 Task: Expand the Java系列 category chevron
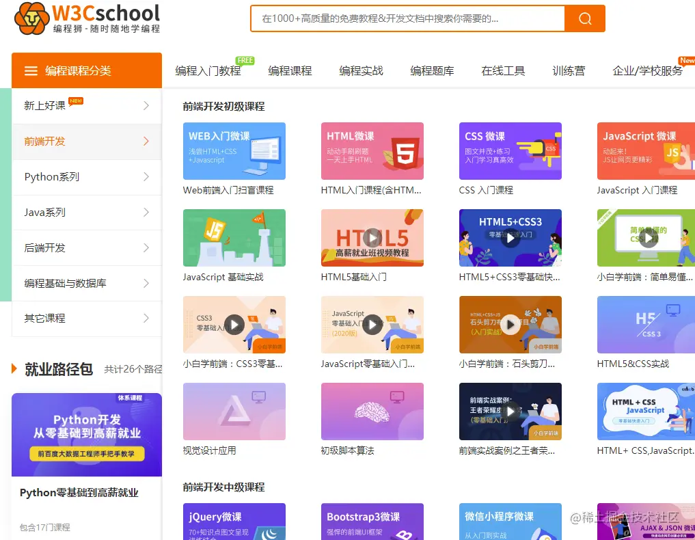(x=146, y=213)
